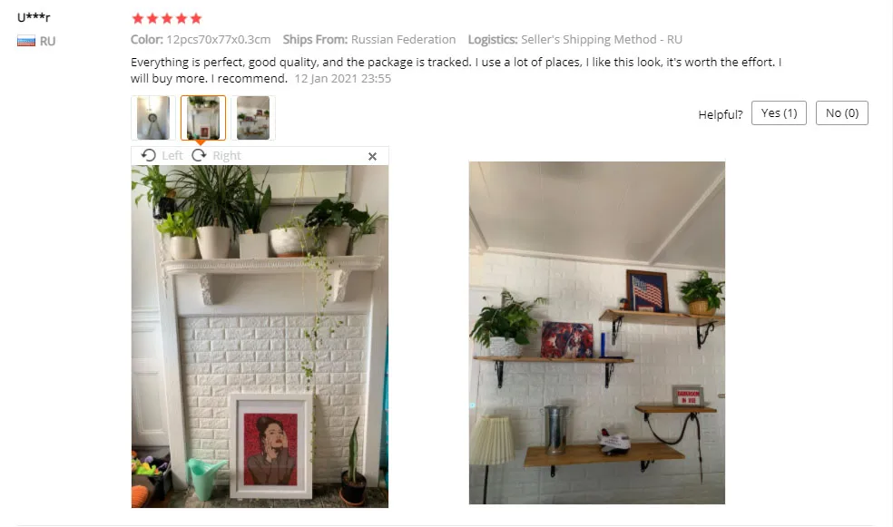
Task: Click the RU country label
Action: [47, 41]
